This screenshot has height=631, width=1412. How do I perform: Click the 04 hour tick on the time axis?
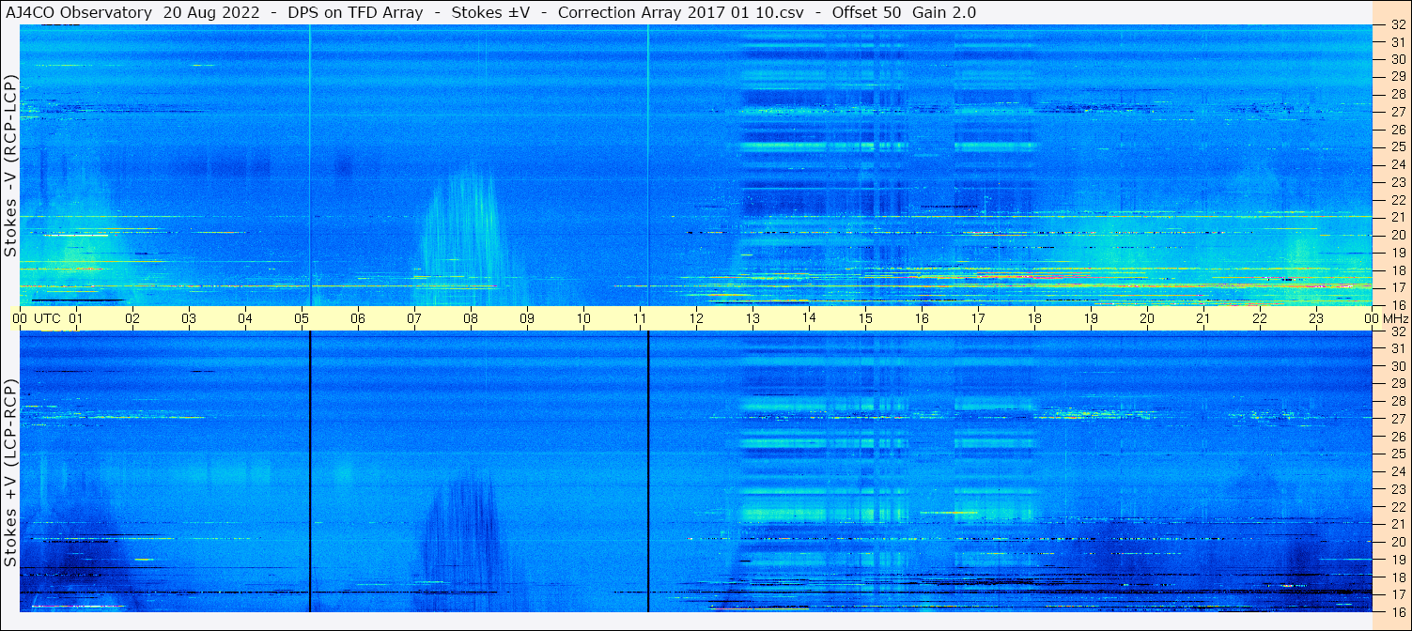tap(245, 318)
